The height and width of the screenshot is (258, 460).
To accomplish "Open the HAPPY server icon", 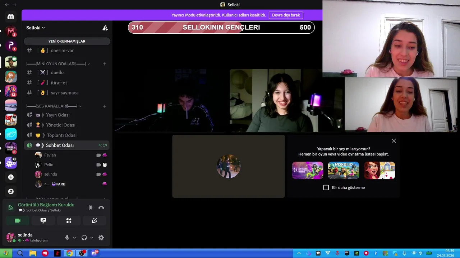I will [x=11, y=134].
